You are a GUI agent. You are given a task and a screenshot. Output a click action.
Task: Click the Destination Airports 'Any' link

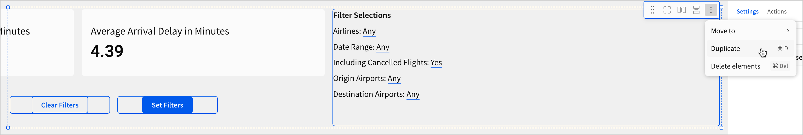point(413,94)
